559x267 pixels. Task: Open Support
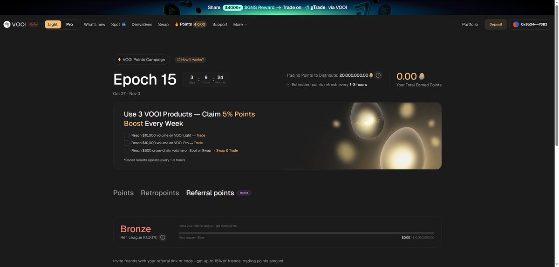pyautogui.click(x=220, y=24)
